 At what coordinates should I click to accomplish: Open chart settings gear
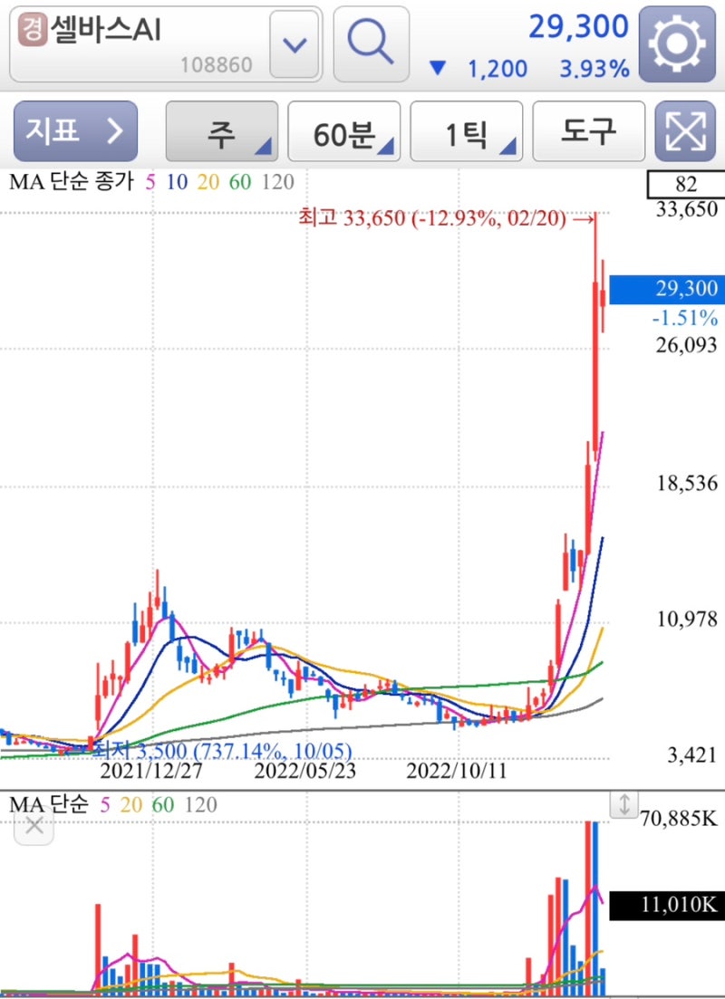pos(677,44)
